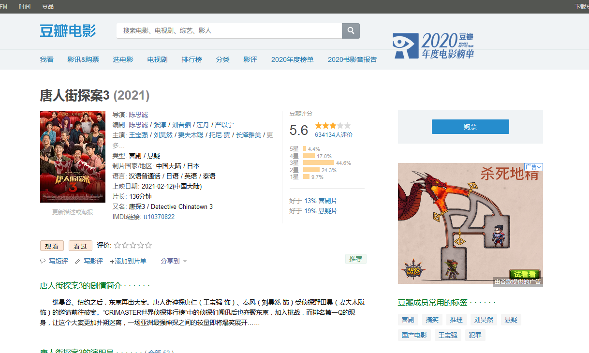Rate the movie with the fifth empty star
Screen dimensions: 589x353
point(148,245)
